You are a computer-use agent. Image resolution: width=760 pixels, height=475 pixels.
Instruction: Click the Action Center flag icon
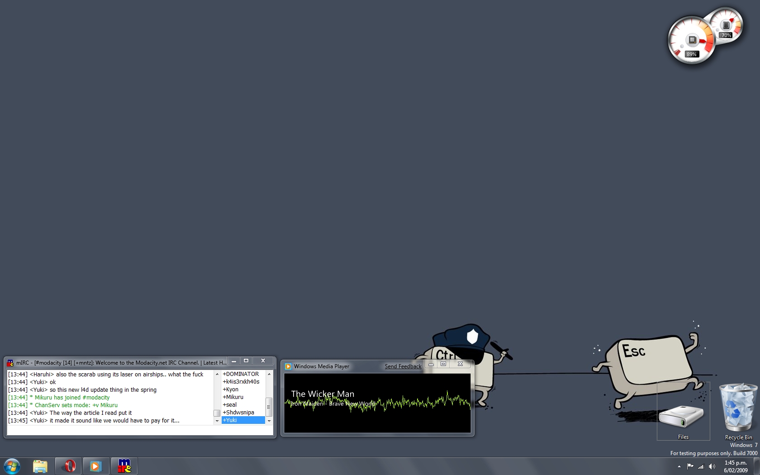690,466
